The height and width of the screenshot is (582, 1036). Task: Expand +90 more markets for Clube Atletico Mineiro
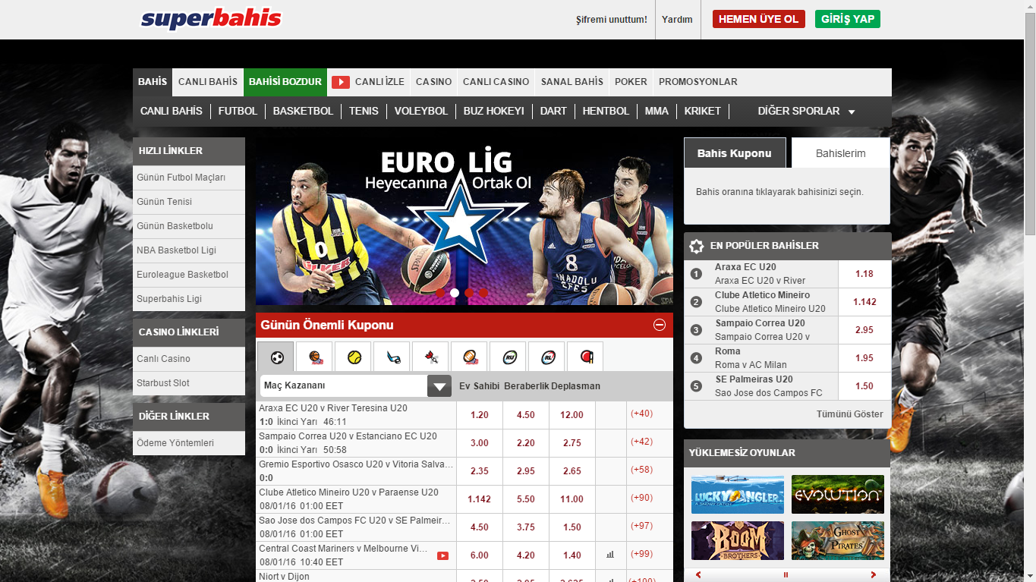[641, 498]
